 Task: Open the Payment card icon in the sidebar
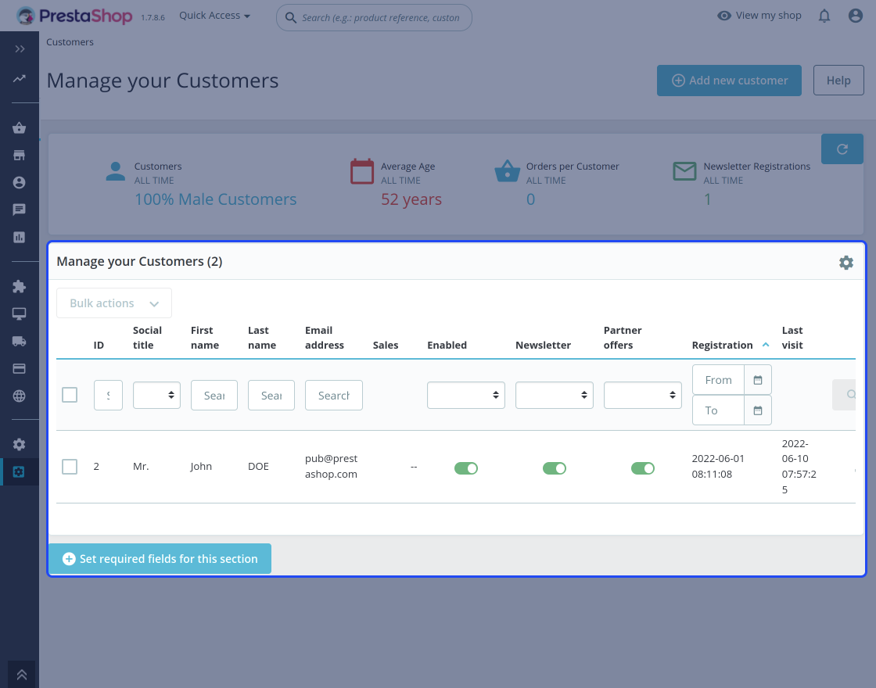[x=19, y=368]
